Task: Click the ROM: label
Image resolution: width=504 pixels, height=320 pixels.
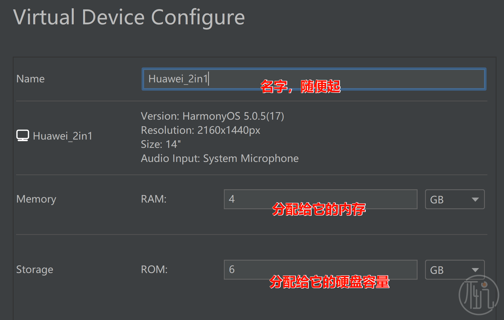Action: [154, 269]
